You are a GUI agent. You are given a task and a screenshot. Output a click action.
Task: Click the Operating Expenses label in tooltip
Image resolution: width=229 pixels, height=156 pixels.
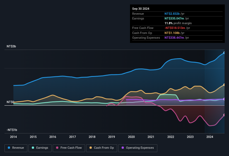coord(146,38)
